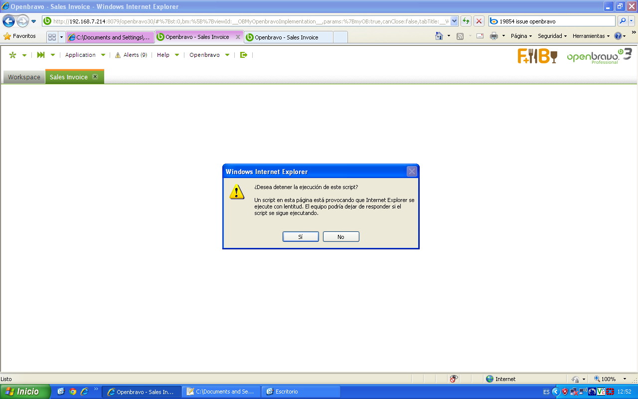The image size is (638, 399).
Task: Click the Openbravo quick launch icon
Action: [41, 55]
